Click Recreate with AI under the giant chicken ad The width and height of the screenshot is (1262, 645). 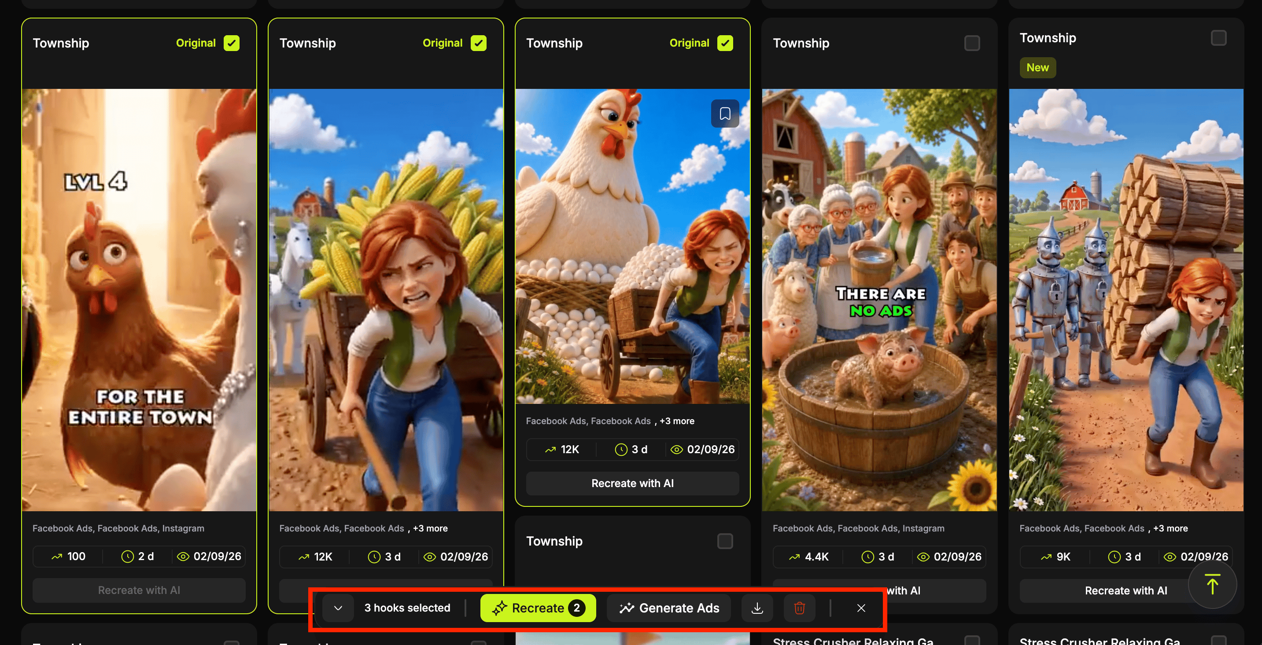(632, 484)
